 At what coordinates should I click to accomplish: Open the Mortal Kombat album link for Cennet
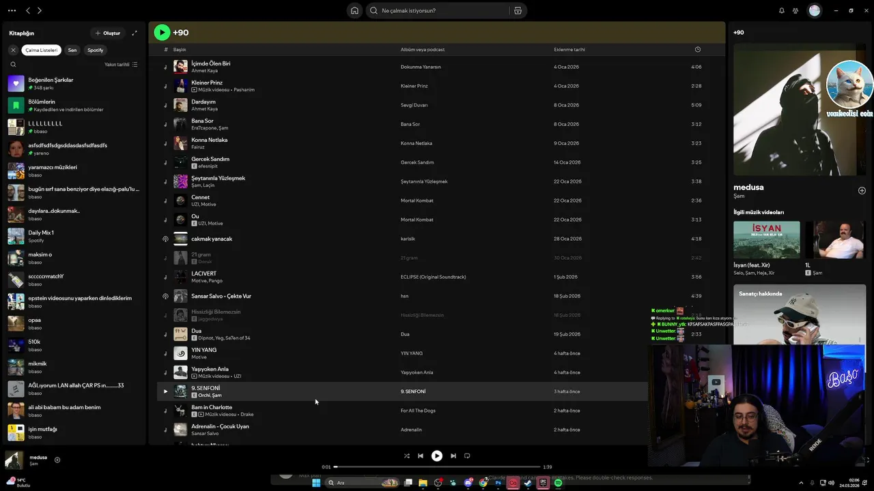[417, 200]
